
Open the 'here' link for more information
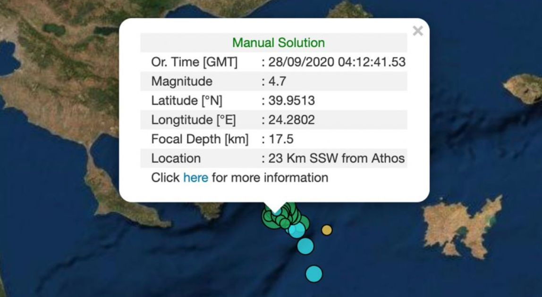coord(195,178)
